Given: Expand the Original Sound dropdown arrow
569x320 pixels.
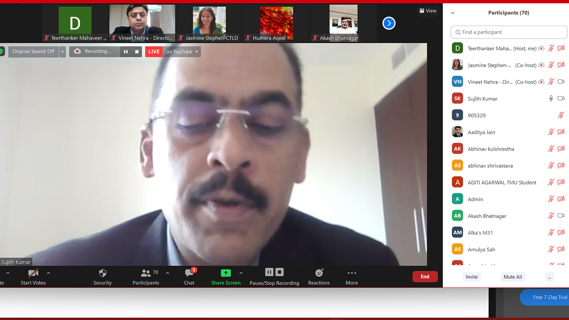Looking at the screenshot, I should [63, 52].
